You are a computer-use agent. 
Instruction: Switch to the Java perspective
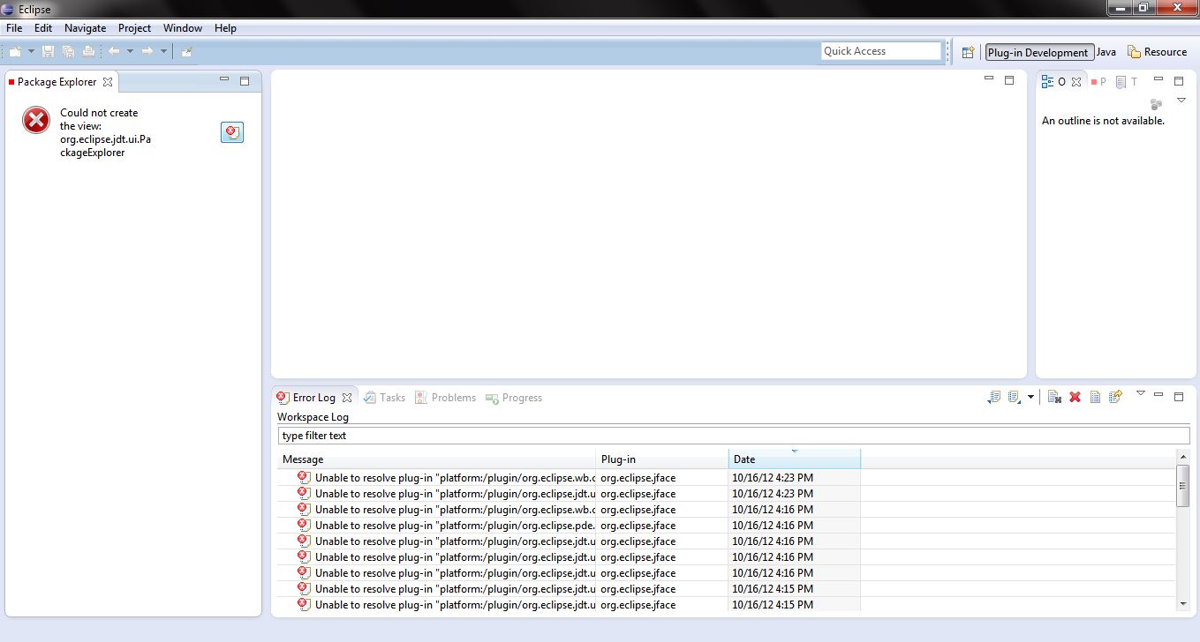click(1106, 52)
